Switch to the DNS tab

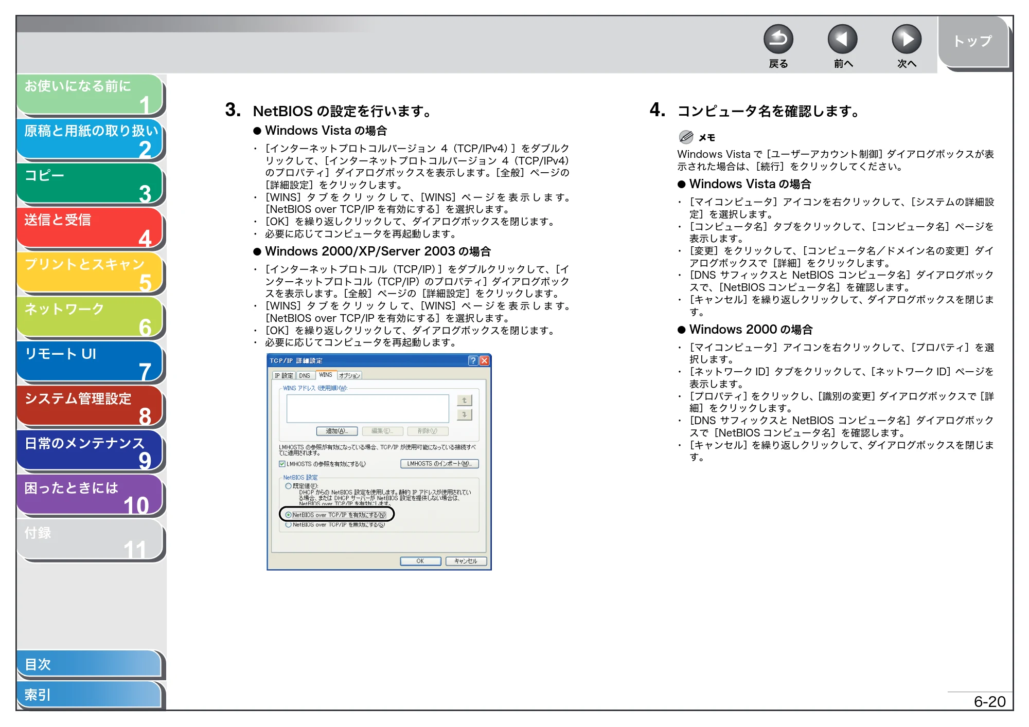click(x=305, y=375)
